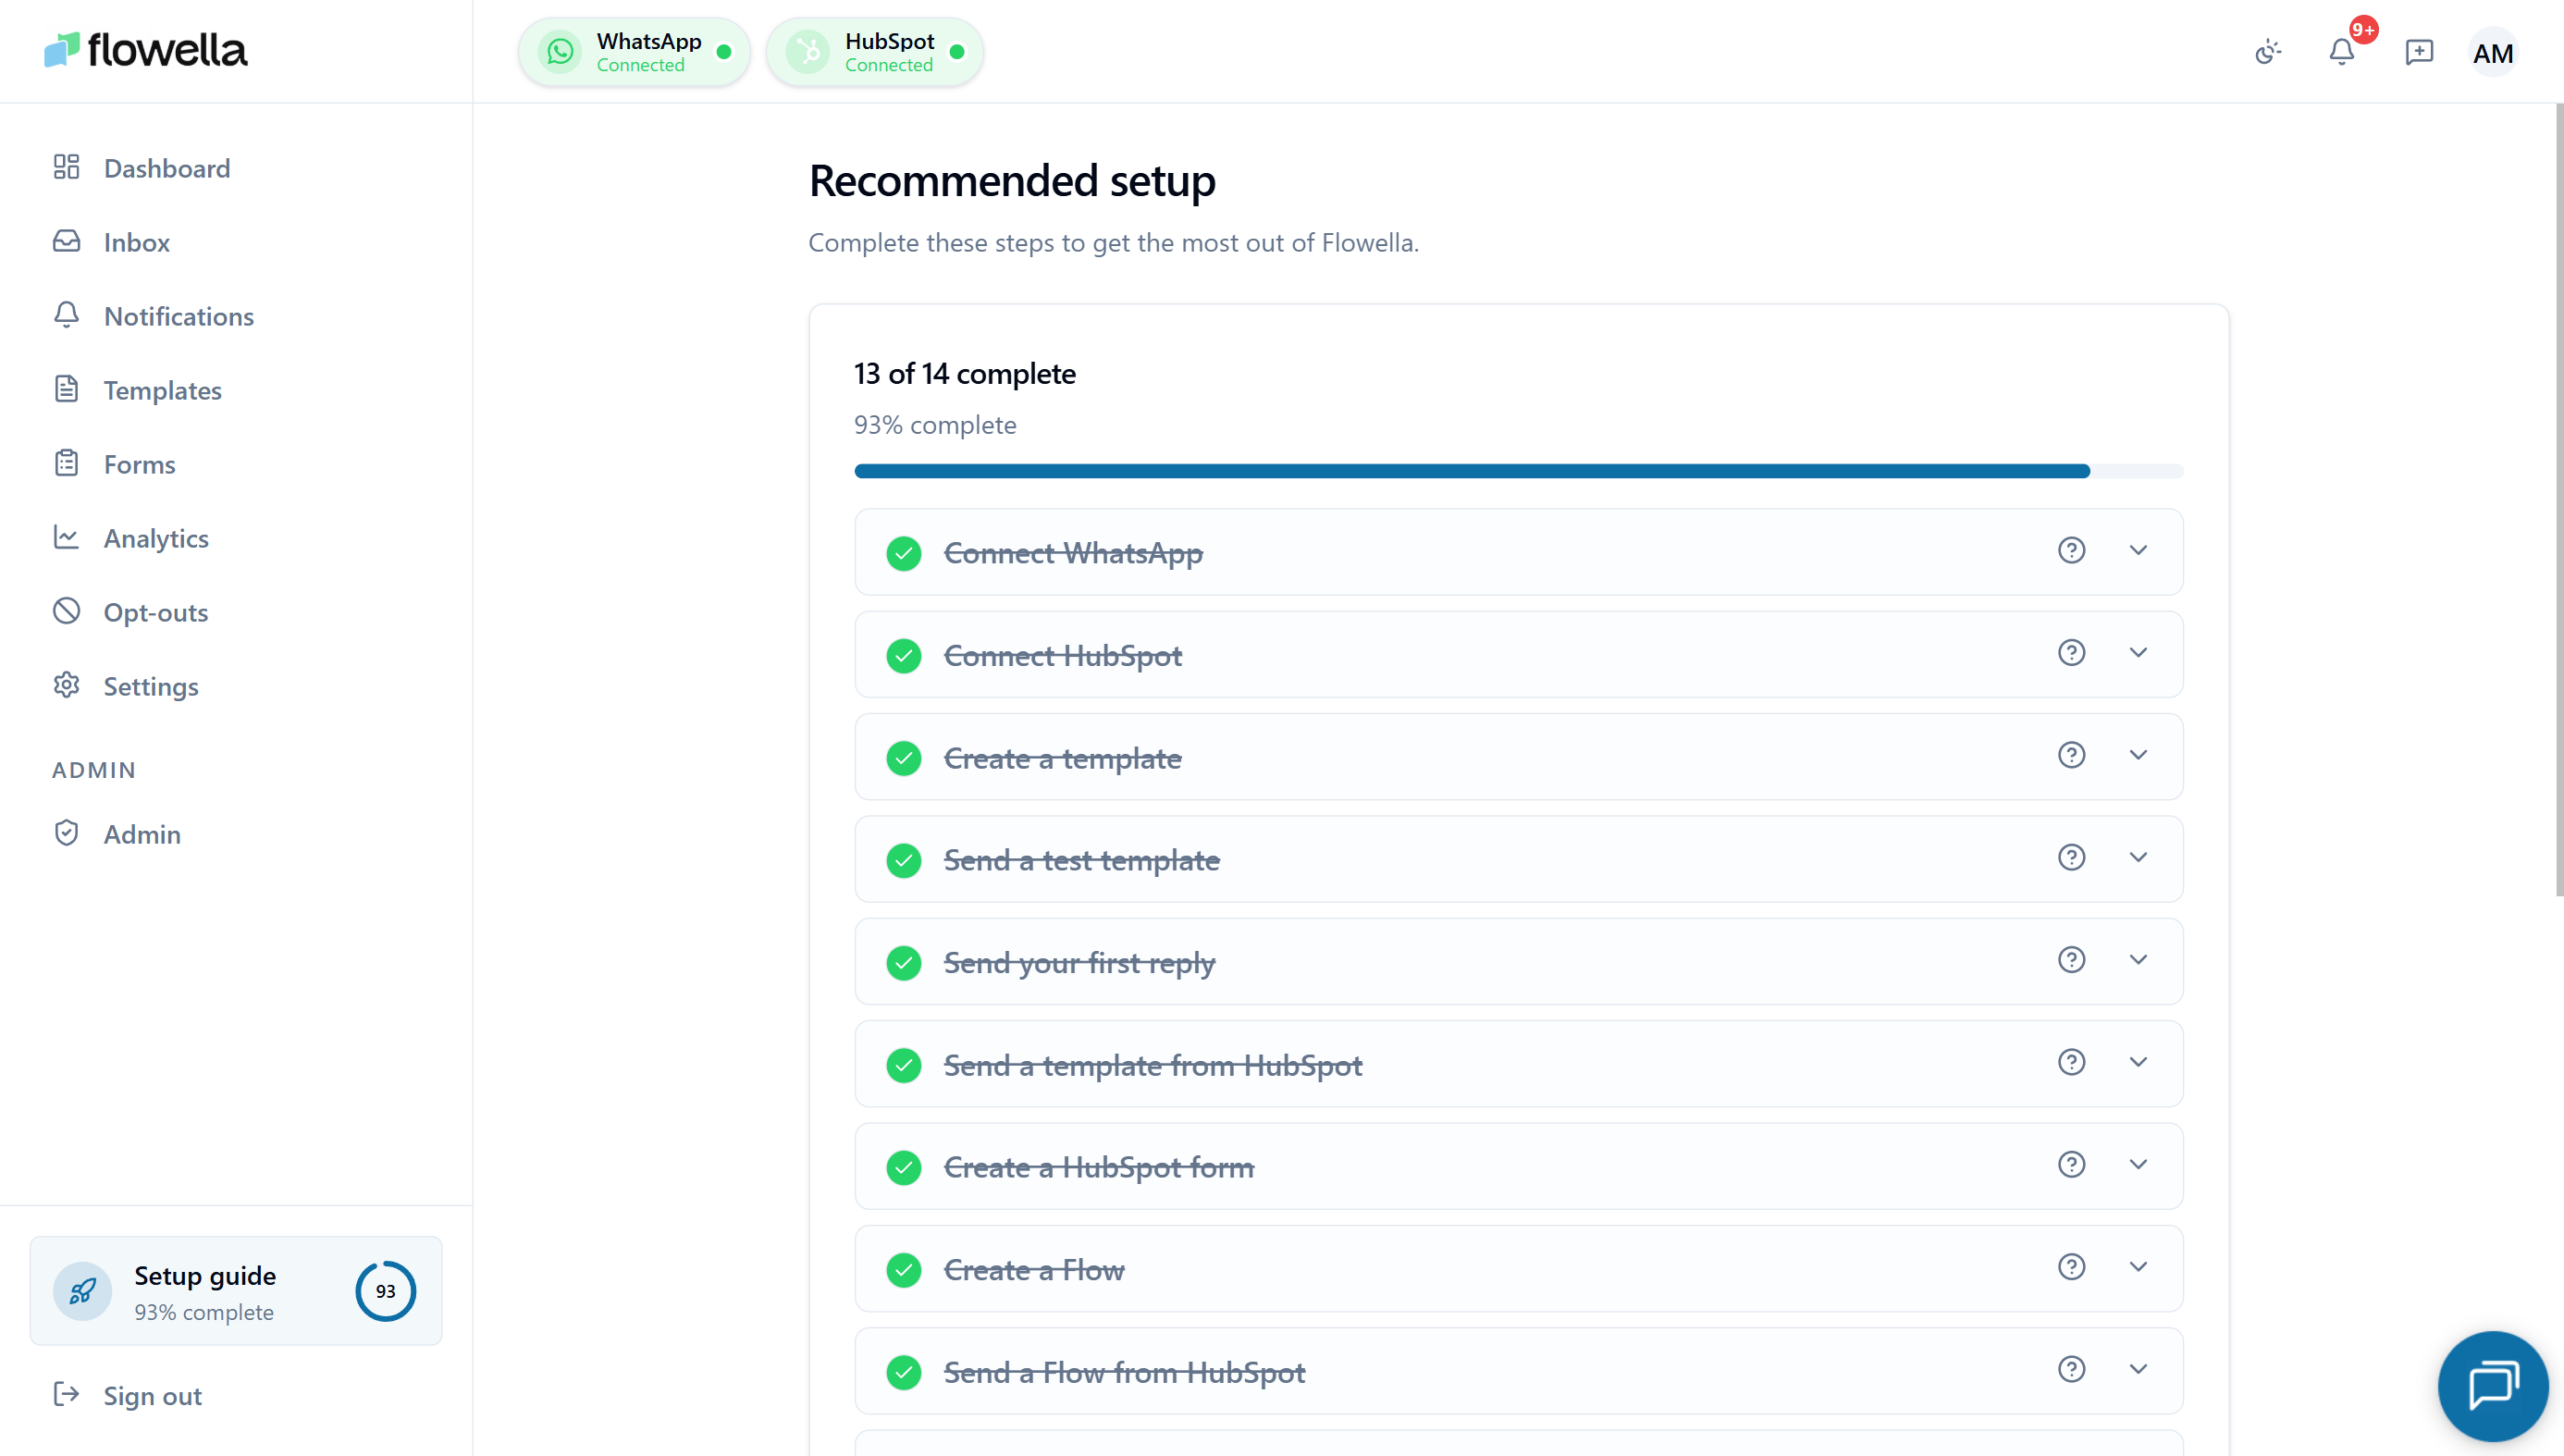This screenshot has width=2564, height=1456.
Task: Open the AM user avatar menu
Action: tap(2493, 52)
